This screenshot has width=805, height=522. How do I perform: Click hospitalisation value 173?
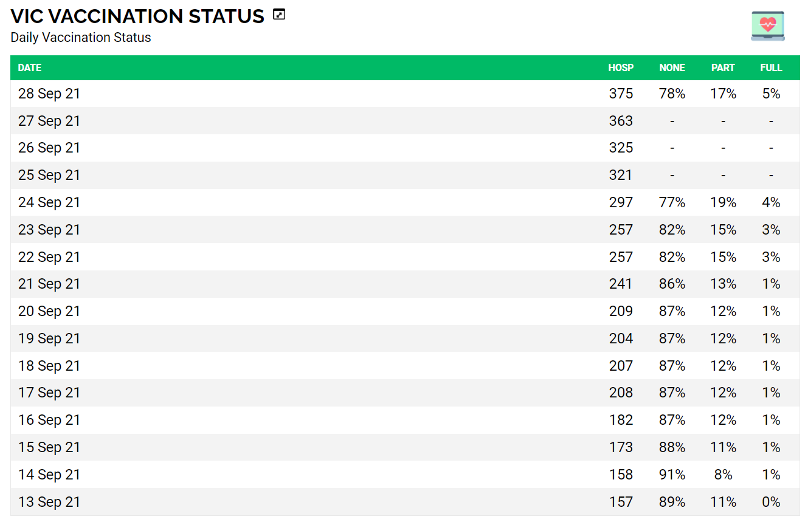[x=621, y=447]
